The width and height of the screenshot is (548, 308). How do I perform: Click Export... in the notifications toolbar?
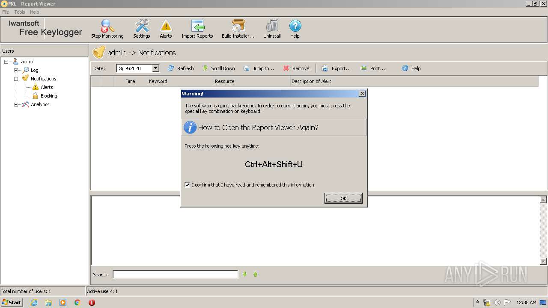336,68
